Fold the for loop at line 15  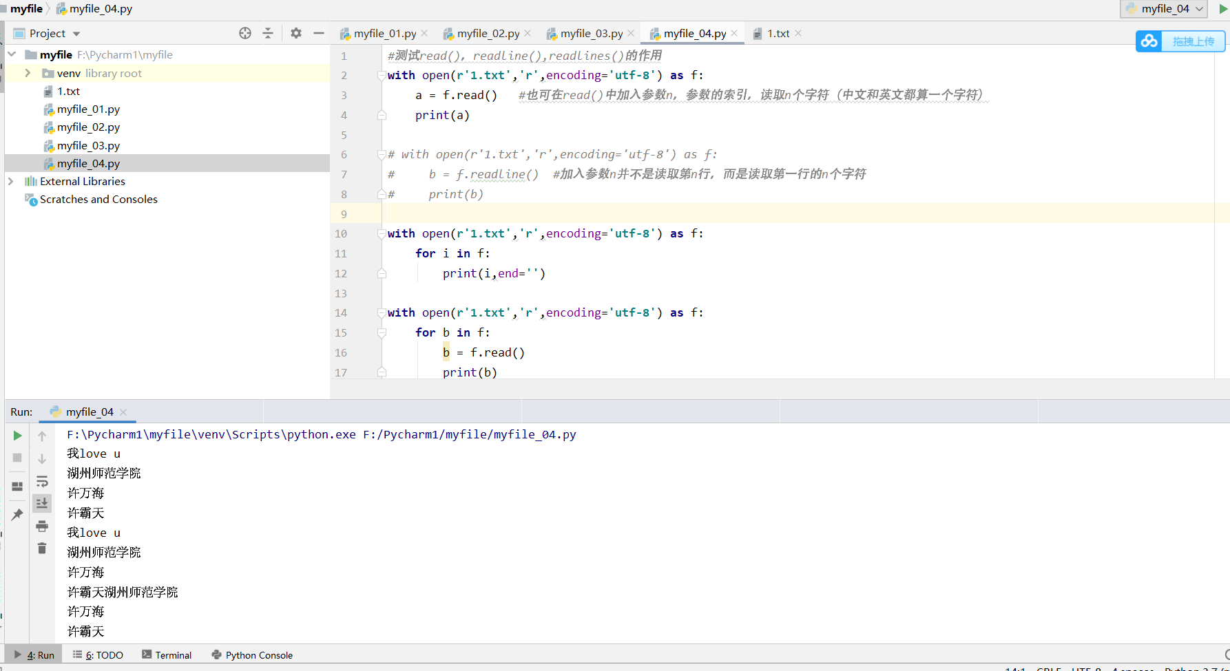(382, 333)
